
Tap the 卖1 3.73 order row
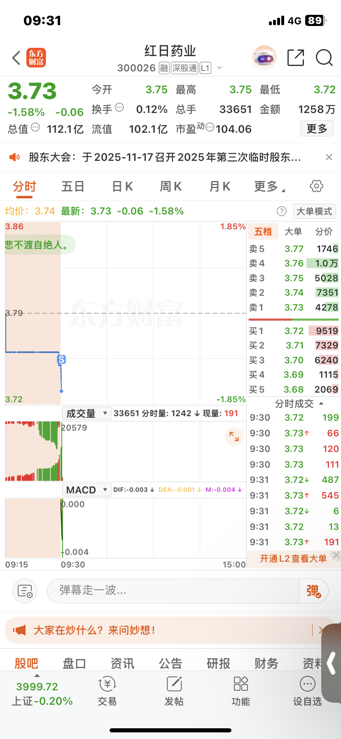293,307
